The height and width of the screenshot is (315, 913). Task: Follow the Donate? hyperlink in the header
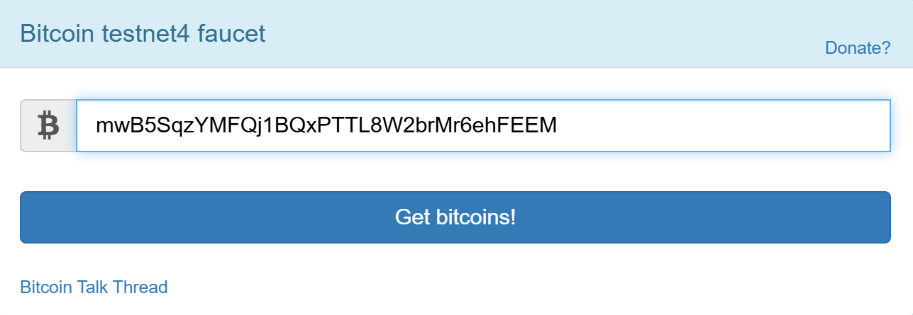click(858, 48)
